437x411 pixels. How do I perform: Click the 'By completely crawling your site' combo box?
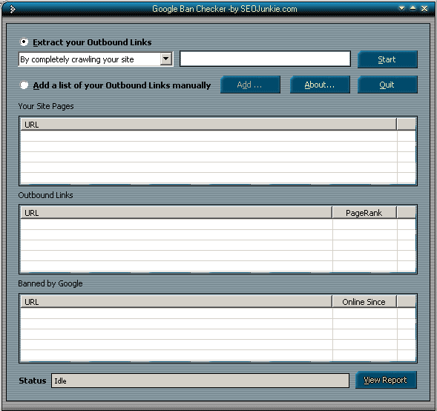click(x=96, y=59)
